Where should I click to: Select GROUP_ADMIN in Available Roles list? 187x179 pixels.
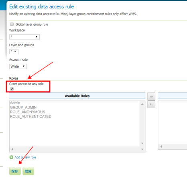coord(23,107)
